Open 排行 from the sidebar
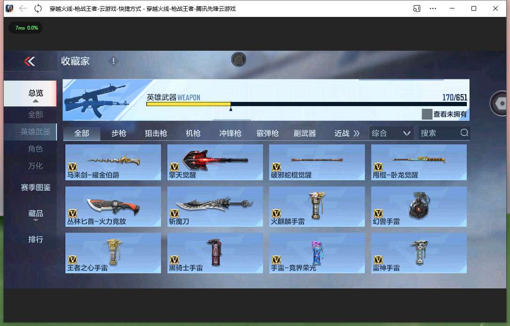 click(35, 240)
